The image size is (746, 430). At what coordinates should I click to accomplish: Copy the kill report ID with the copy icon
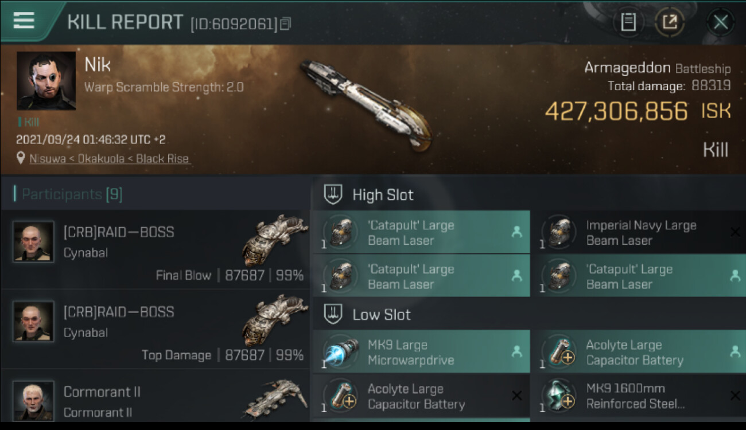286,24
